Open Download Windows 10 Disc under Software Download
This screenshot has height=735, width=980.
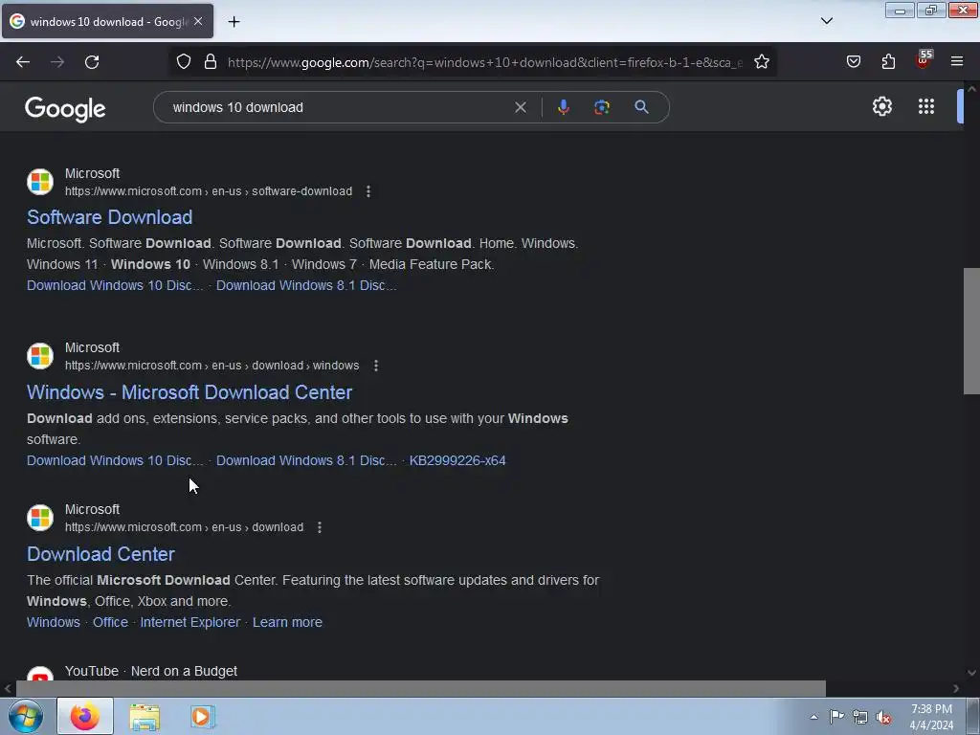(115, 285)
